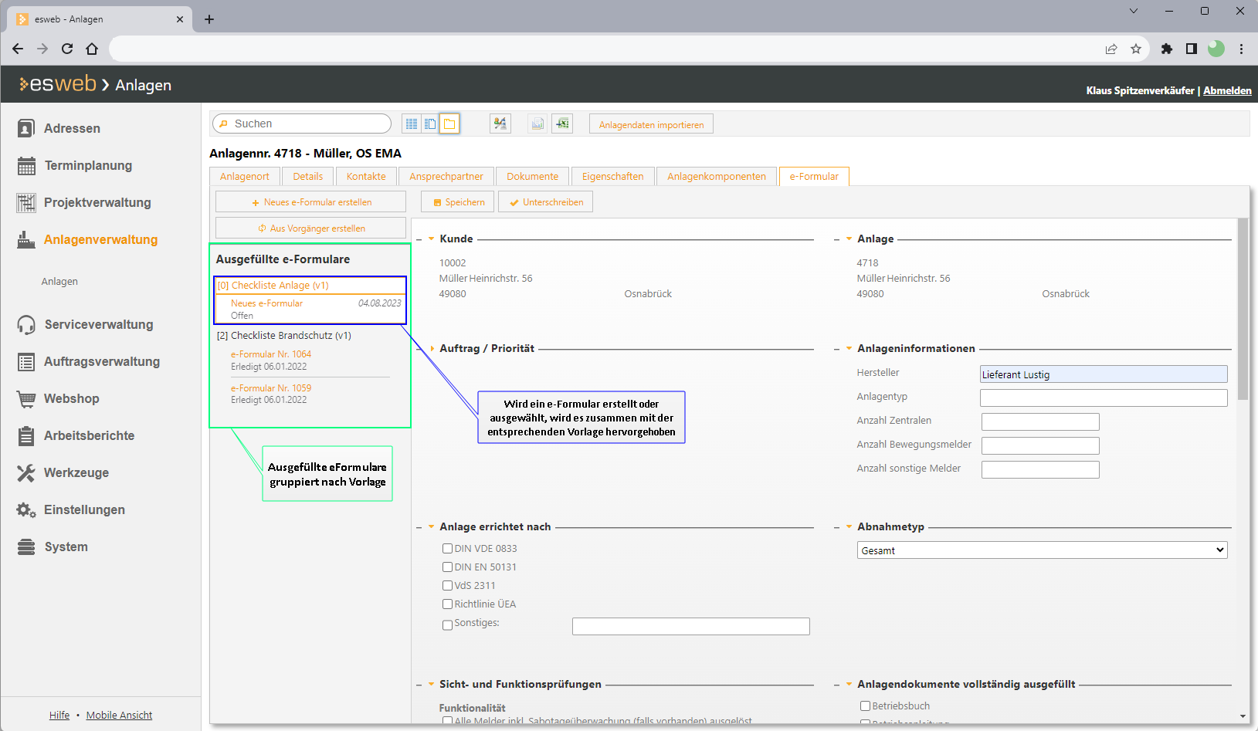Click Speichern button
Viewport: 1258px width, 731px height.
(459, 201)
